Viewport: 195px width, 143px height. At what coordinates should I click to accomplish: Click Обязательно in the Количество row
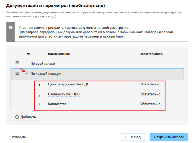coord(150,104)
